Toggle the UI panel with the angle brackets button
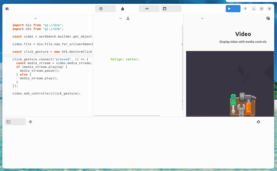The width and height of the screenshot is (277, 171). [149, 9]
